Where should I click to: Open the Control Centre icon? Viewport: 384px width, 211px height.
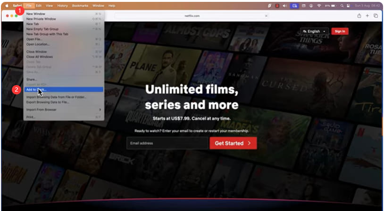(349, 6)
